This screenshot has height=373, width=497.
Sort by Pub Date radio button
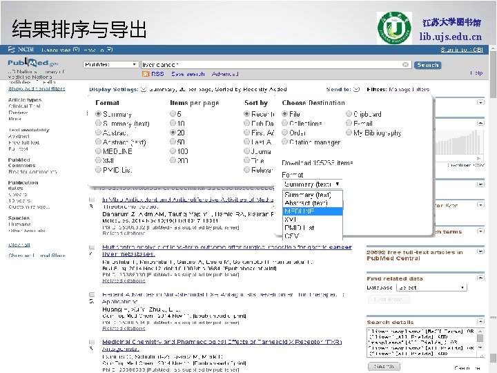(x=247, y=123)
